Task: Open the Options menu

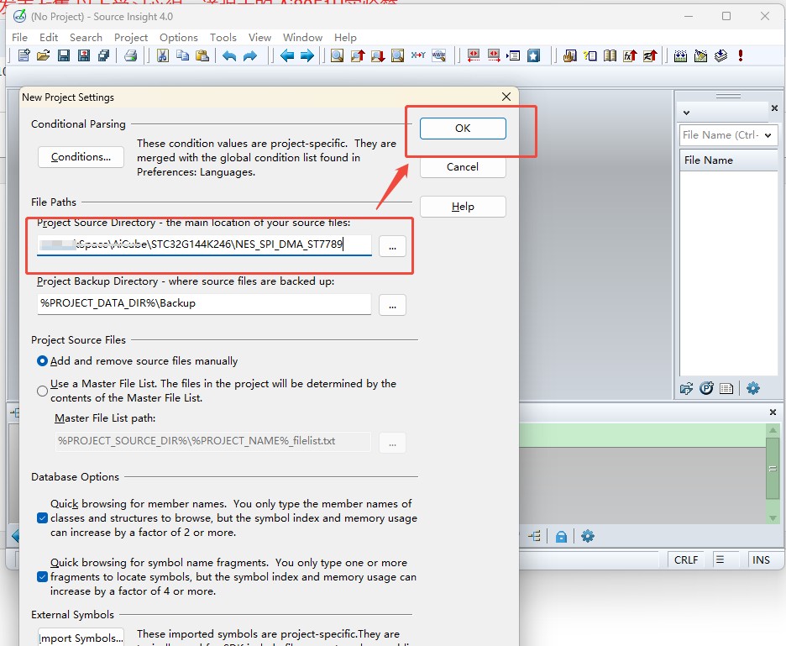Action: click(179, 38)
